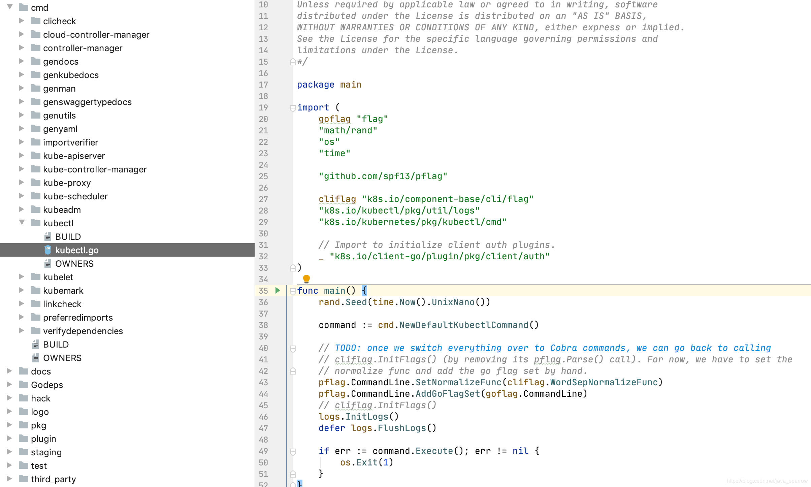Select genswaggertypedocs folder
The image size is (811, 487).
click(87, 102)
